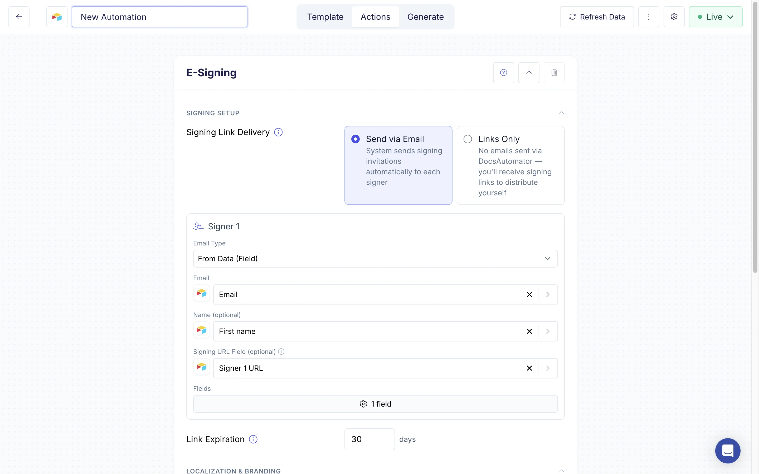The height and width of the screenshot is (474, 759).
Task: Open the three-dot more options menu
Action: tap(649, 17)
